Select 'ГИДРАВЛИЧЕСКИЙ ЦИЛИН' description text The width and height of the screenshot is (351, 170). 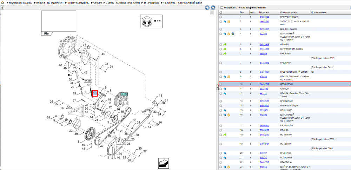295,72
